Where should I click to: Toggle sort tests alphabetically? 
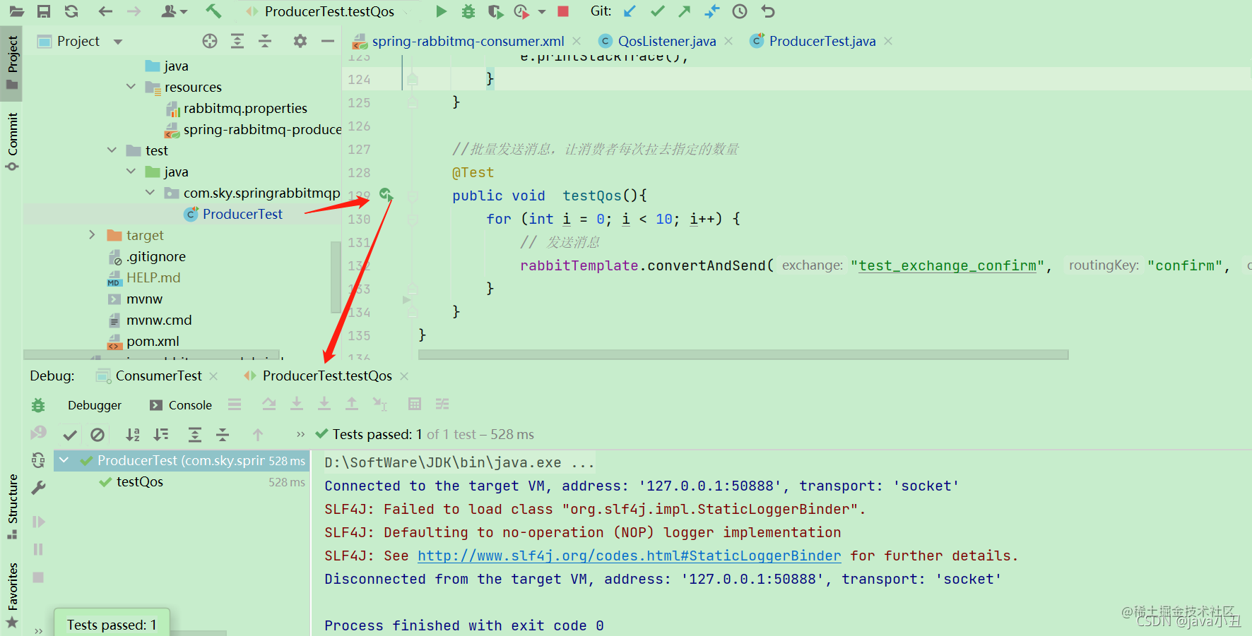pos(133,434)
